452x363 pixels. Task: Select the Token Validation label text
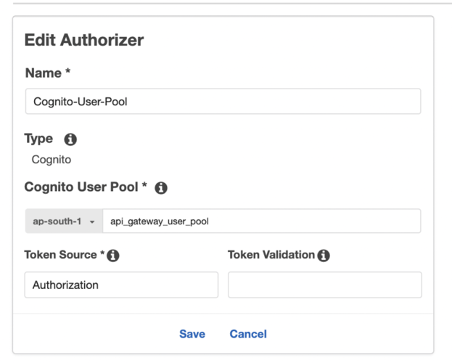tap(271, 255)
